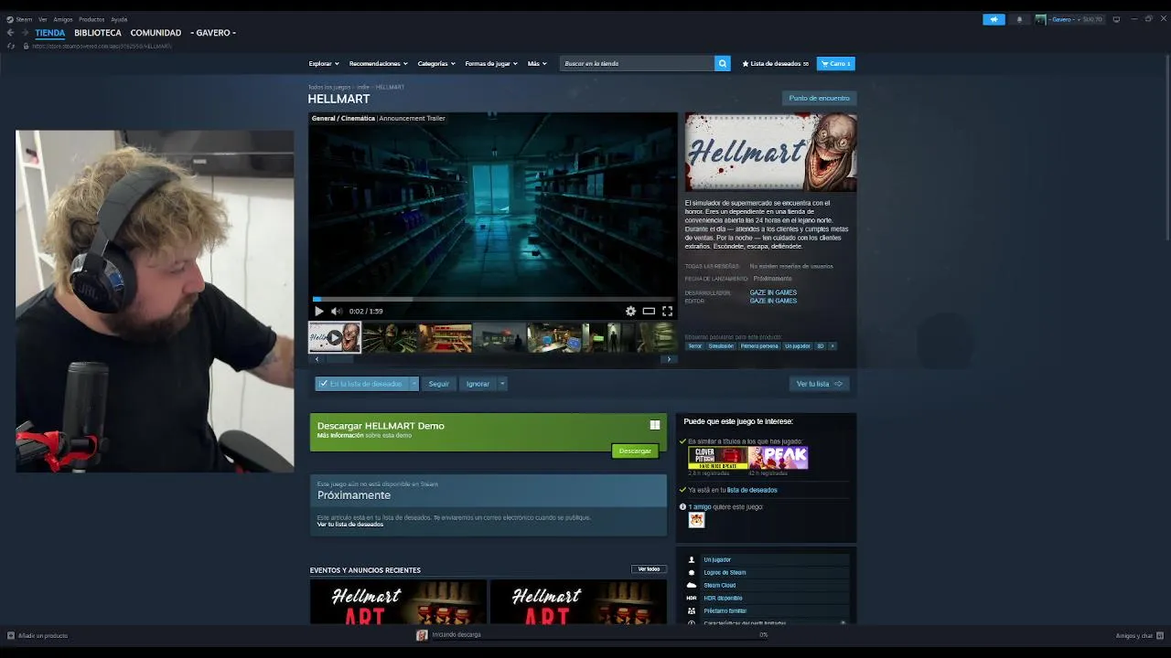Viewport: 1171px width, 658px height.
Task: Open Ver tu lista de deseados link
Action: pyautogui.click(x=350, y=525)
